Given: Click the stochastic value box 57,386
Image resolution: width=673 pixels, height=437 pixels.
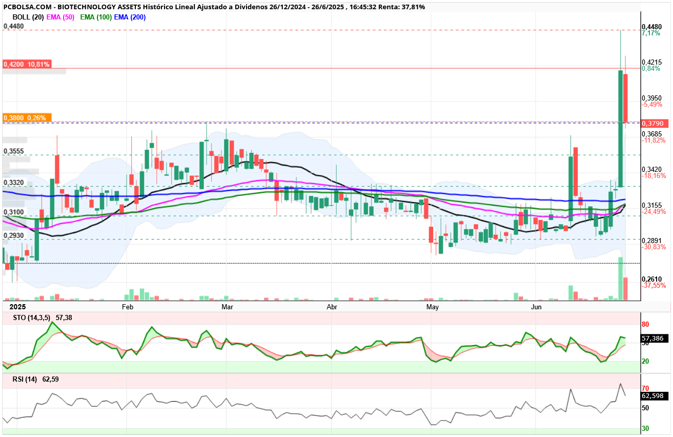Looking at the screenshot, I should coord(654,339).
